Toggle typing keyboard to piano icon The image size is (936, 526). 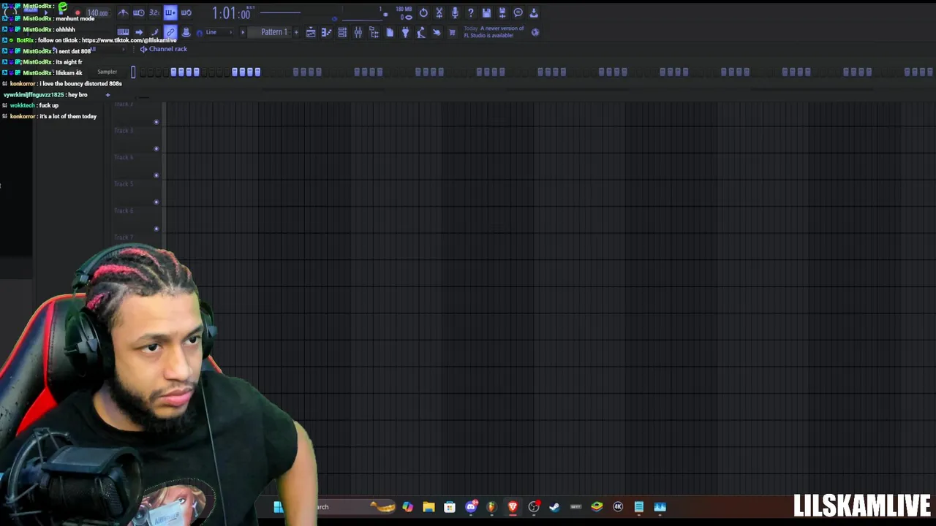pos(123,32)
